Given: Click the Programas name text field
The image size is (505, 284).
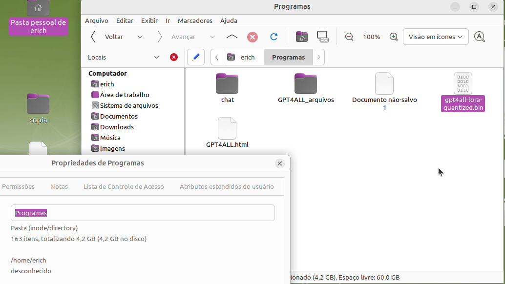Looking at the screenshot, I should pyautogui.click(x=143, y=213).
